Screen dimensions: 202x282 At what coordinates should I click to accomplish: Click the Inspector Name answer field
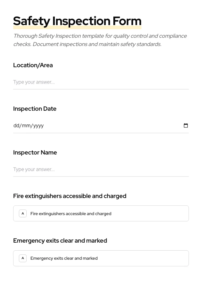(101, 169)
